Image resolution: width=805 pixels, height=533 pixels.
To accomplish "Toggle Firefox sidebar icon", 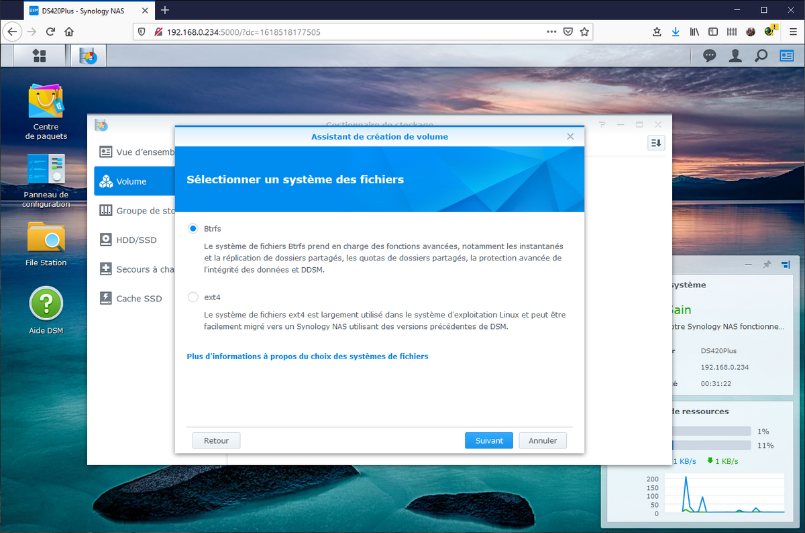I will click(x=713, y=32).
